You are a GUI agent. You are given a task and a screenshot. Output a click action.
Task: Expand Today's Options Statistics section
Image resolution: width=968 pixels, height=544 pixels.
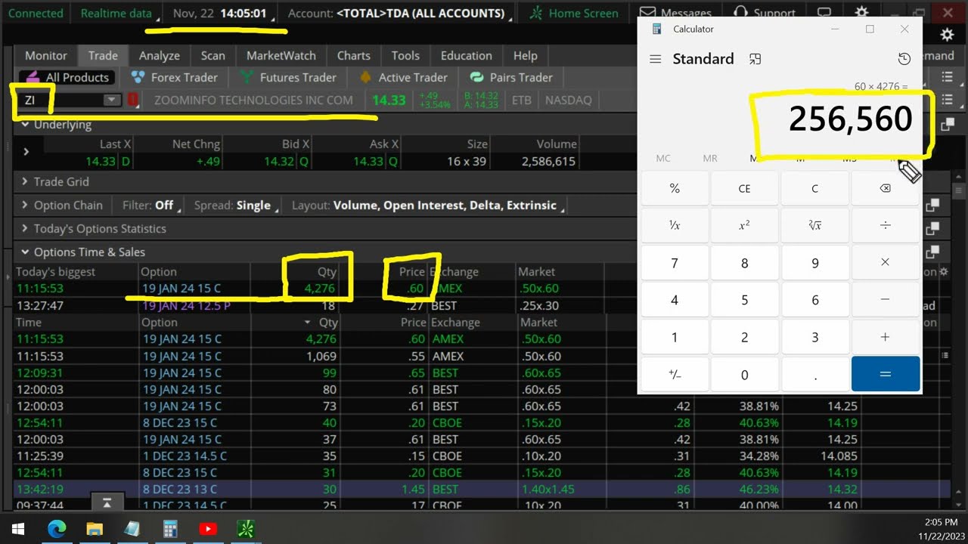coord(25,228)
